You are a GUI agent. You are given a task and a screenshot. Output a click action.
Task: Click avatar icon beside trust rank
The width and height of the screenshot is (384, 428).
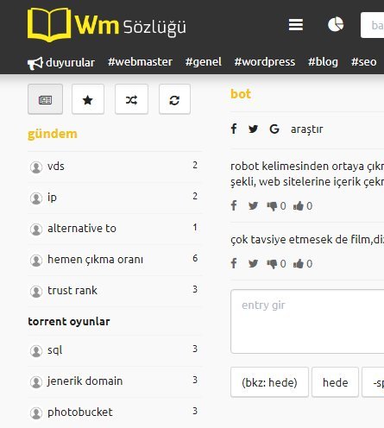tap(36, 292)
